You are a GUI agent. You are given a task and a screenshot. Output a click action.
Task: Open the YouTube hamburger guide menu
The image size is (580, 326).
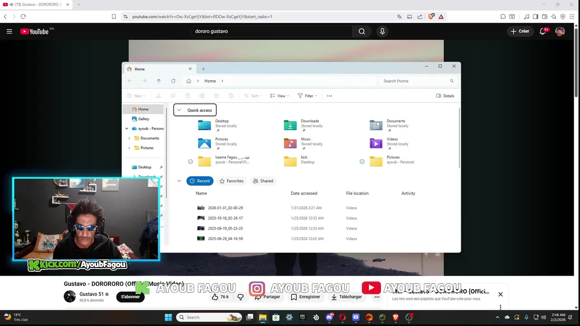pyautogui.click(x=9, y=31)
